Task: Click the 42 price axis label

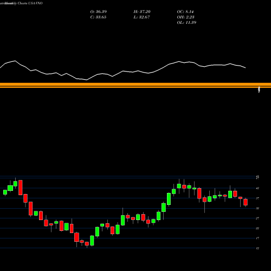Action: [257, 188]
